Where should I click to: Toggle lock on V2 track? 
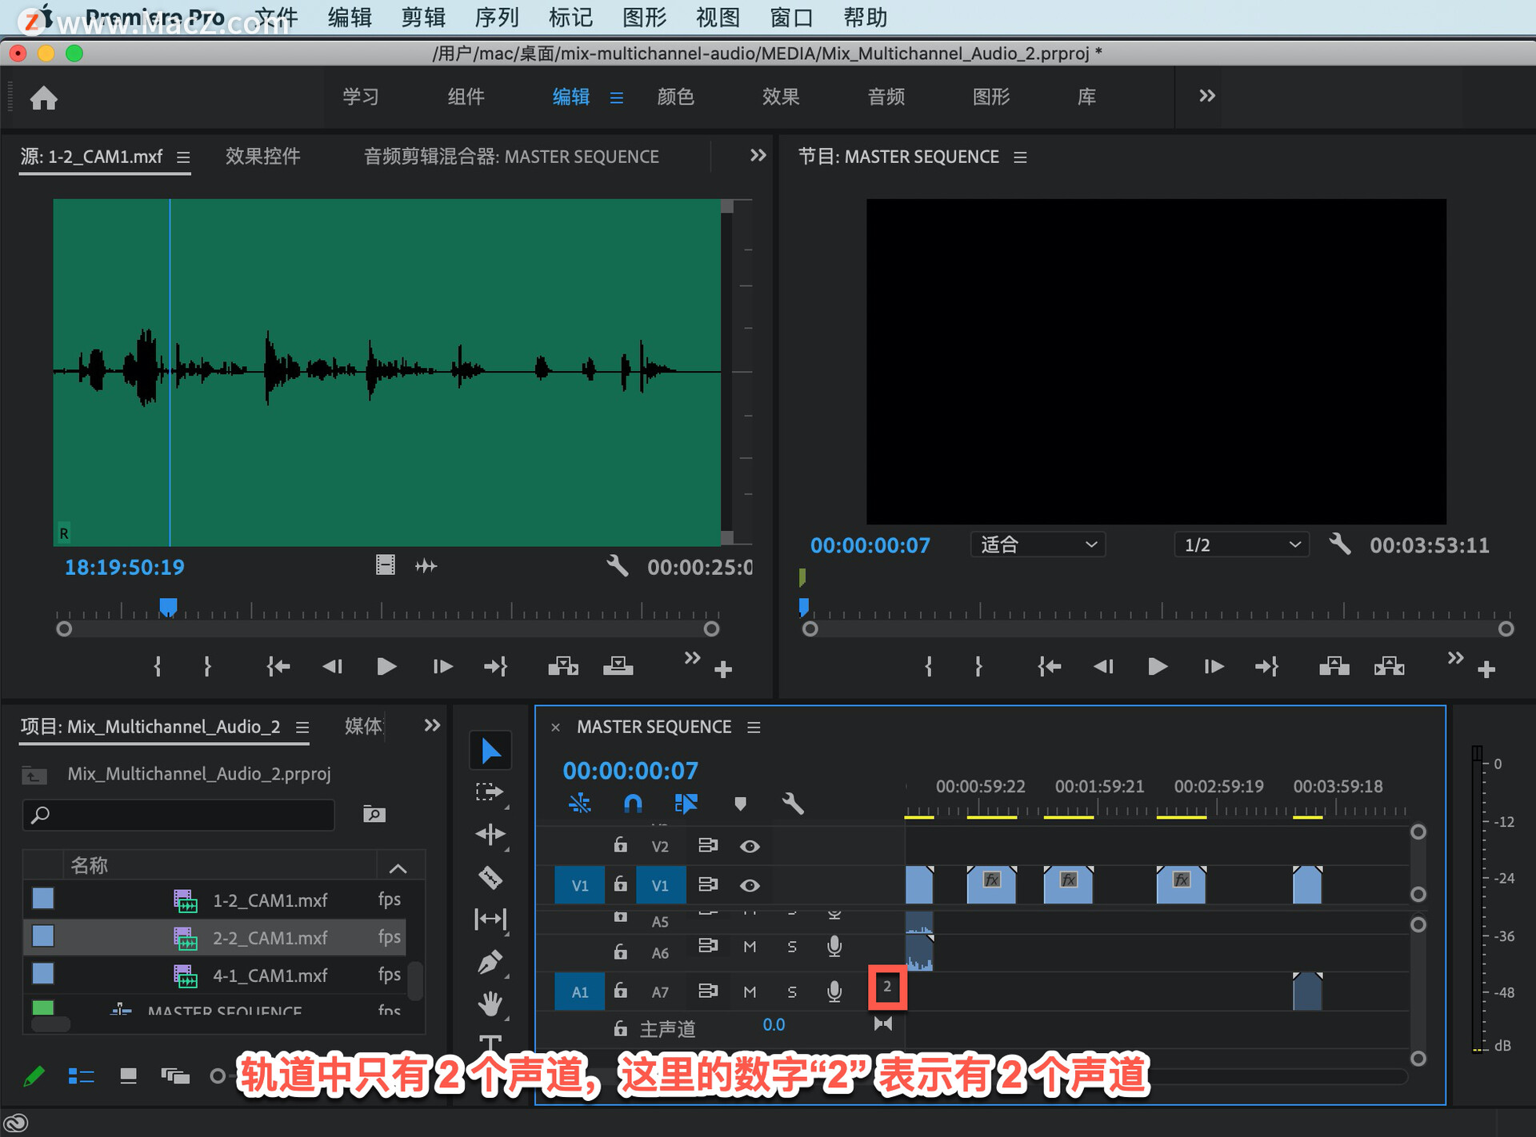[x=620, y=845]
